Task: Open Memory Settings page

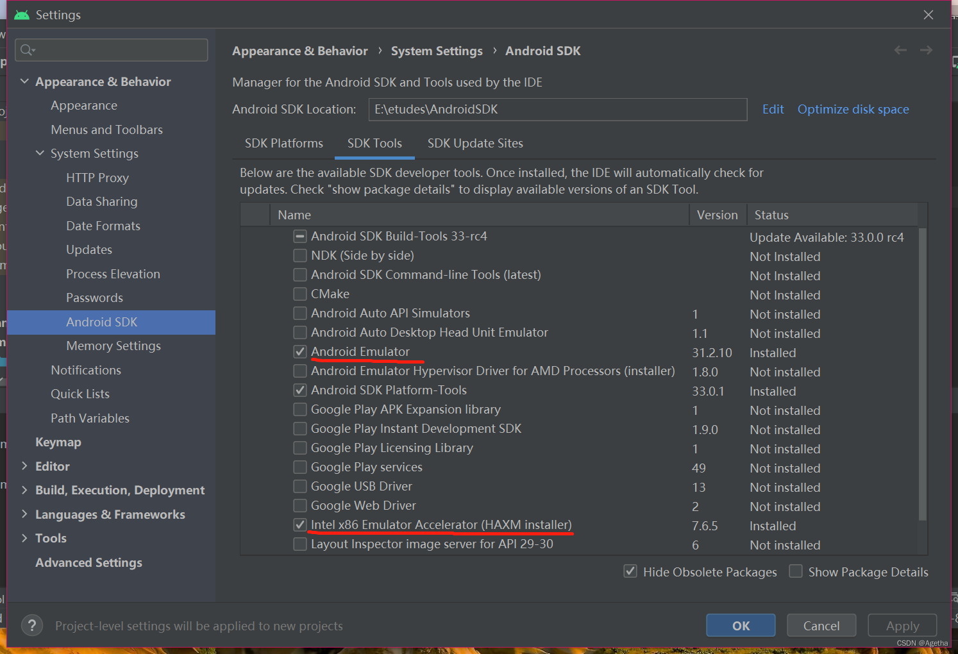Action: coord(113,346)
